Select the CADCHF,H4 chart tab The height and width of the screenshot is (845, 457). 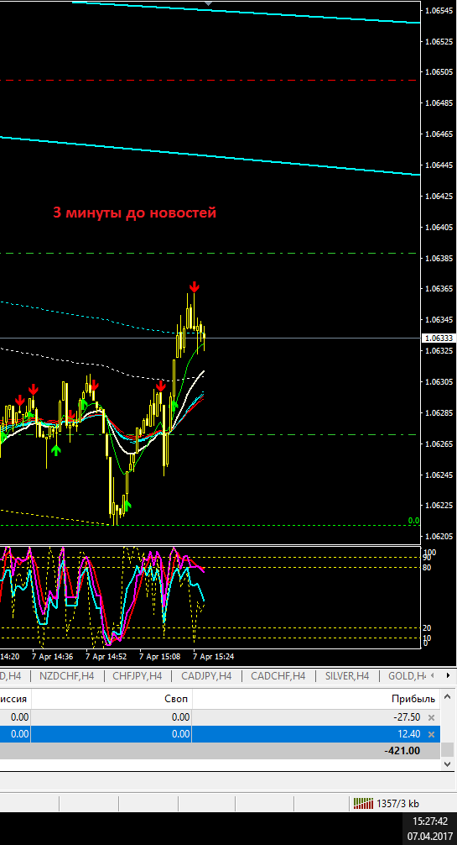click(278, 676)
